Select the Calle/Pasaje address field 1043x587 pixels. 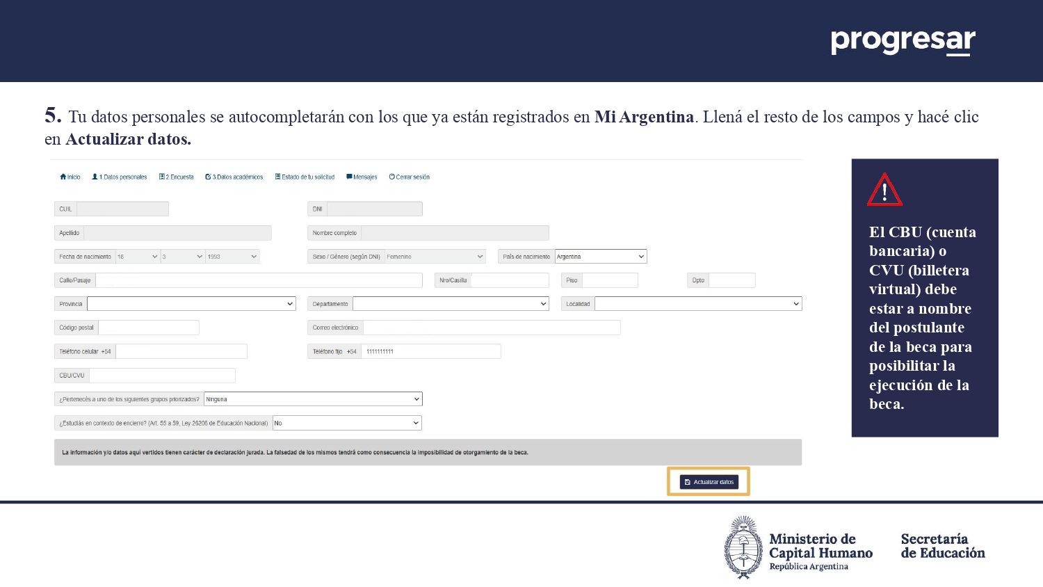click(259, 280)
